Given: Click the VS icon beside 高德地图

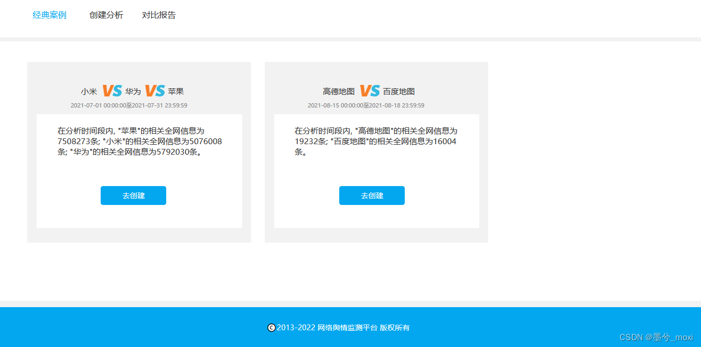Looking at the screenshot, I should (x=370, y=91).
